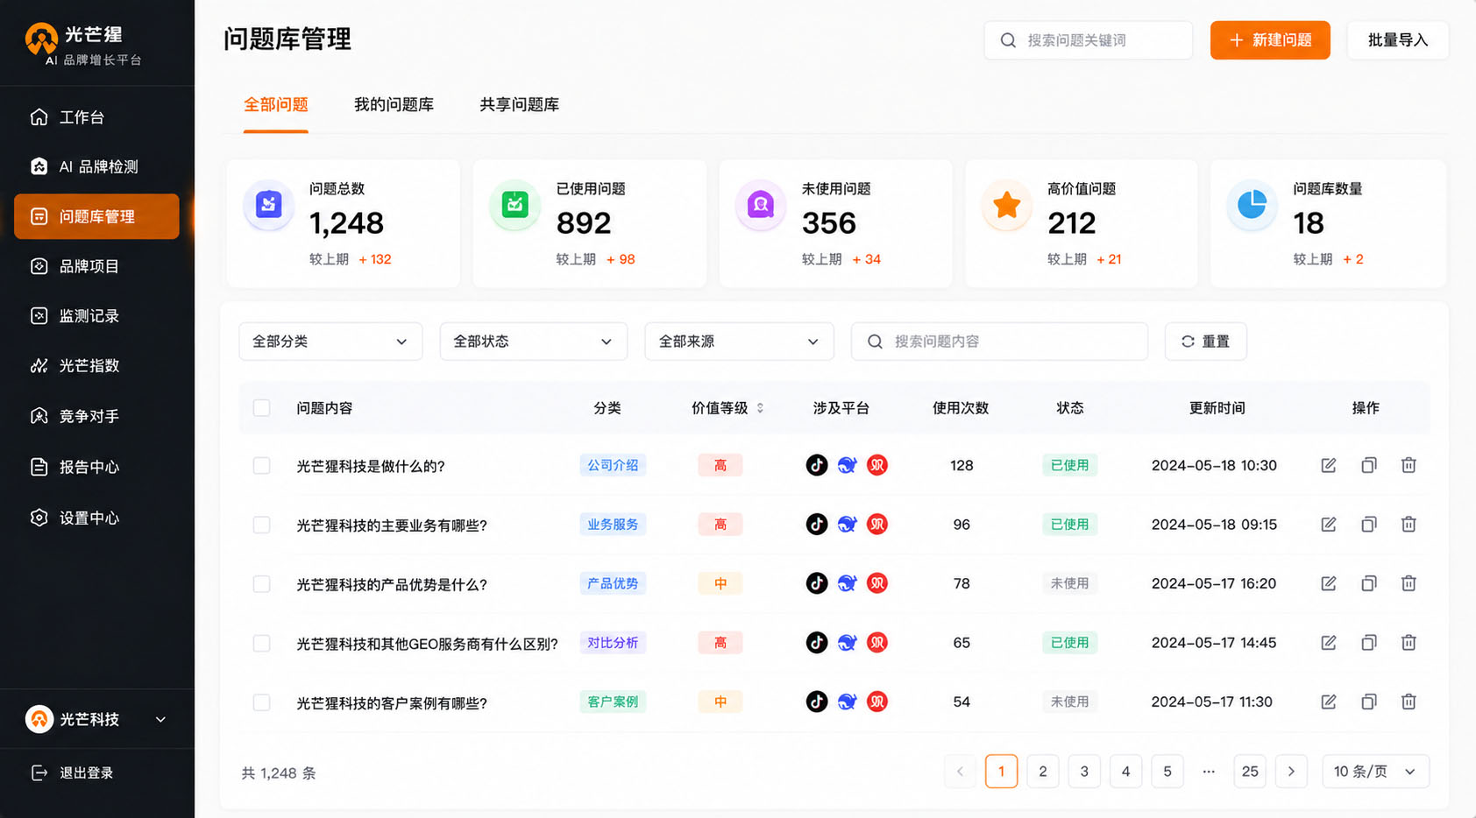Edit the 客户案例有哪些 question row

click(1328, 702)
